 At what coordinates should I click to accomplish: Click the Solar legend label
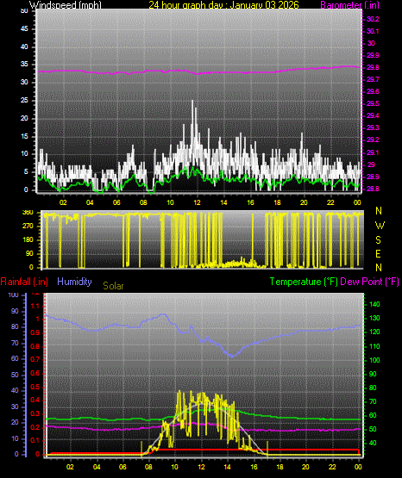113,286
